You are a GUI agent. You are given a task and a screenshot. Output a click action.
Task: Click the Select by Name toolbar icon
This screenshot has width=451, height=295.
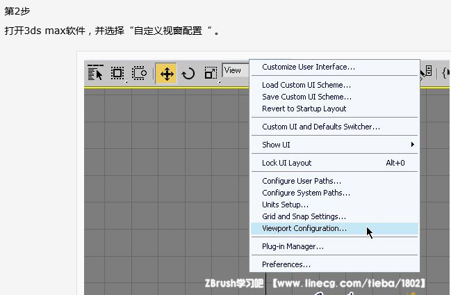(95, 72)
